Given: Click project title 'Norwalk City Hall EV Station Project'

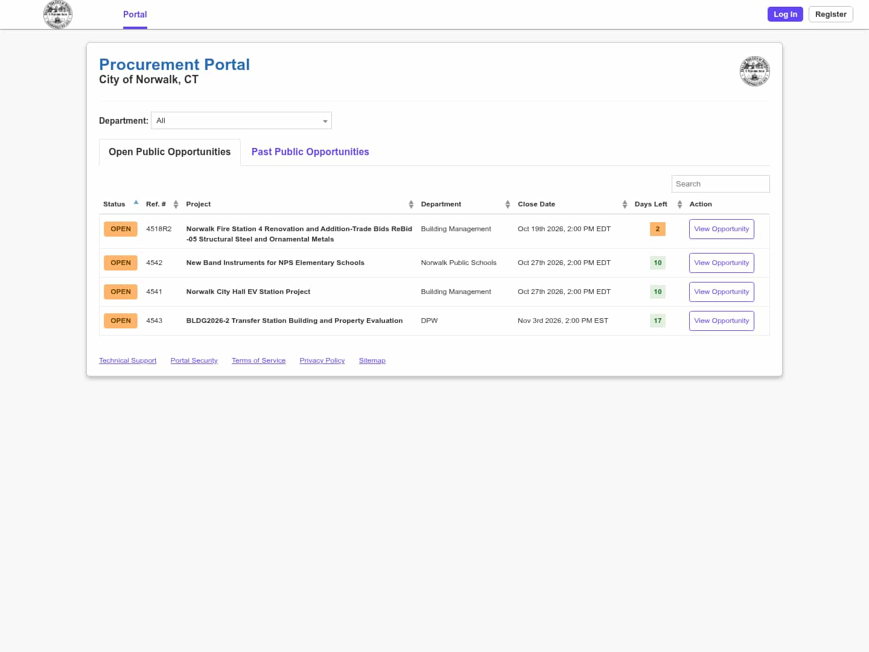Looking at the screenshot, I should [x=248, y=292].
